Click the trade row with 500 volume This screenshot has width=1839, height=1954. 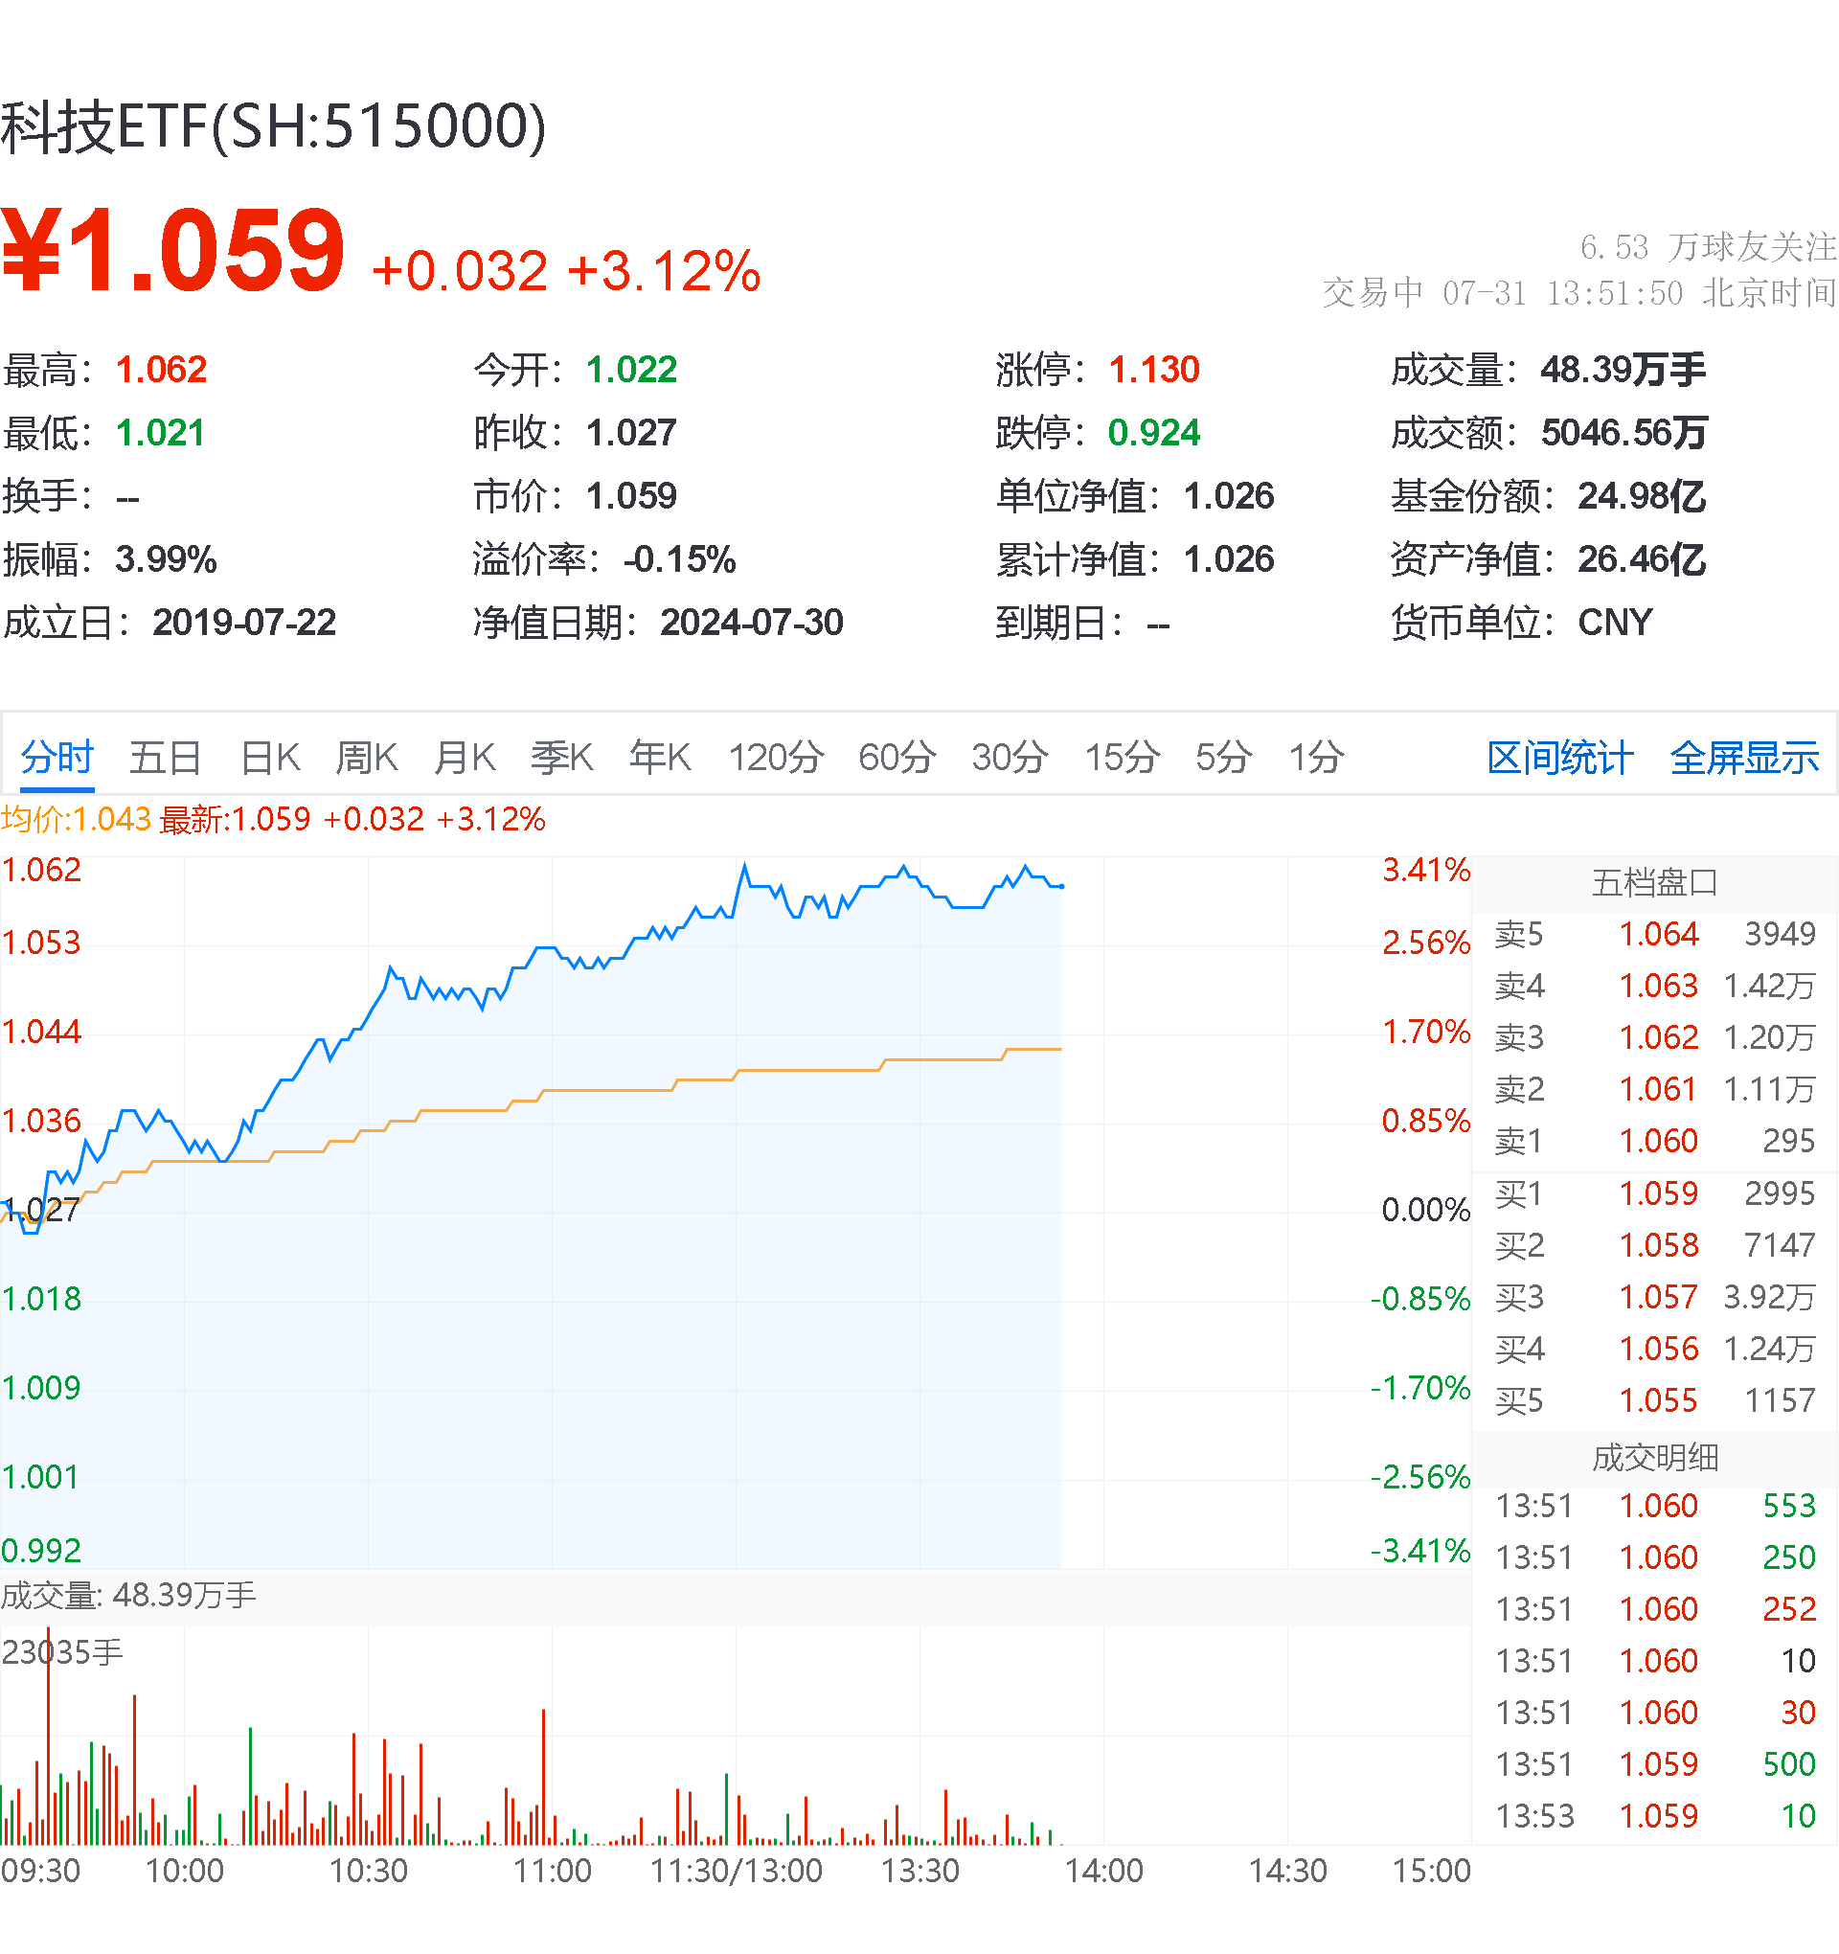(1654, 1765)
